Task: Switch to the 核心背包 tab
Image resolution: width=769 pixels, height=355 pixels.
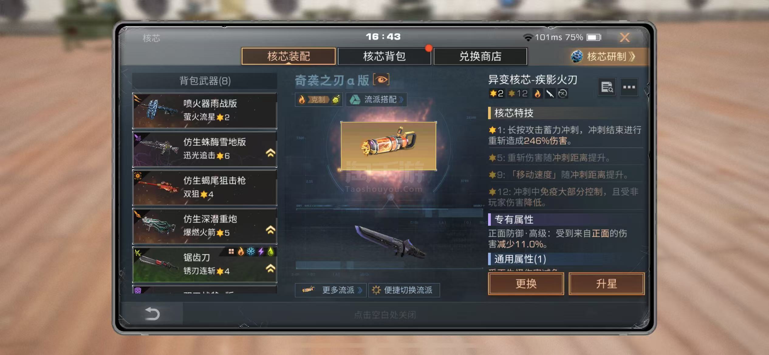Action: point(384,56)
